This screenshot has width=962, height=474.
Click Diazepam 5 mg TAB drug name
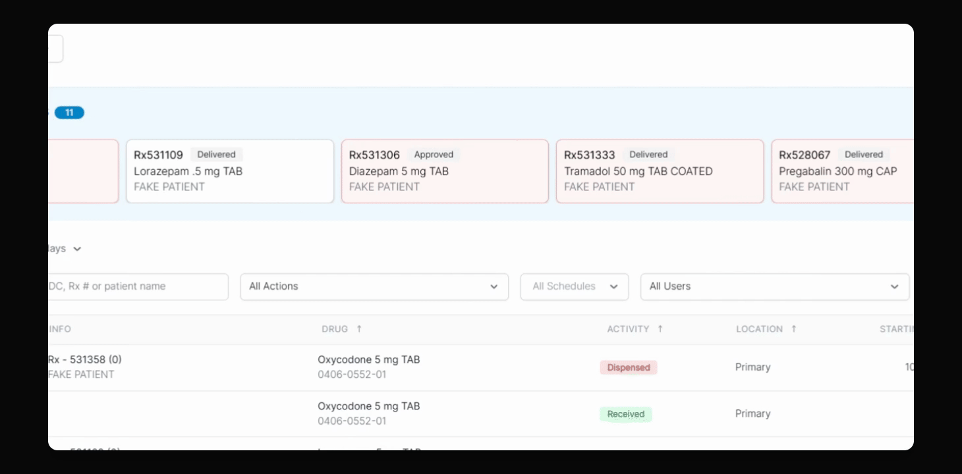399,171
